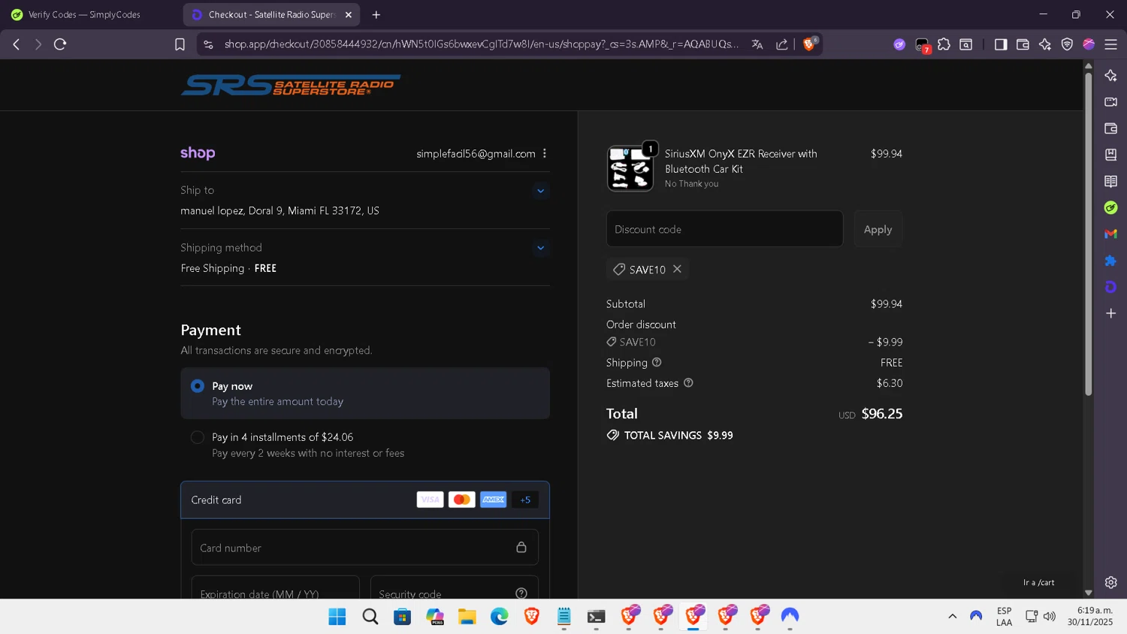Select Pay in 4 installments option
The image size is (1127, 634).
click(198, 437)
